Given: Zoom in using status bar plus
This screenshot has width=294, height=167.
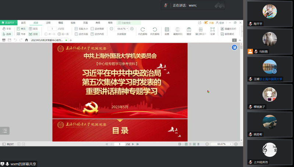Looking at the screenshot, I should [236, 144].
